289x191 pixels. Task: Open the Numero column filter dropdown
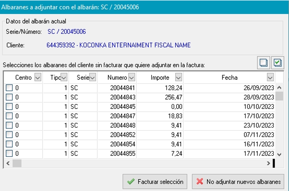[132, 77]
